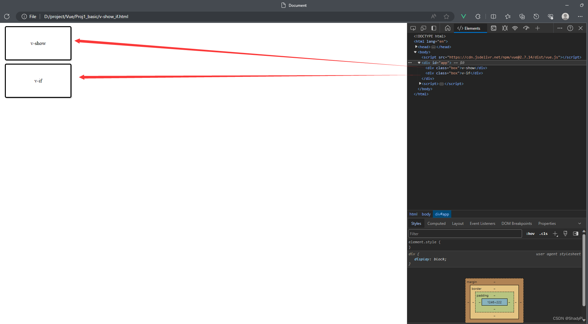The height and width of the screenshot is (324, 588).
Task: Select the DOCTYPE html line
Action: coord(430,36)
